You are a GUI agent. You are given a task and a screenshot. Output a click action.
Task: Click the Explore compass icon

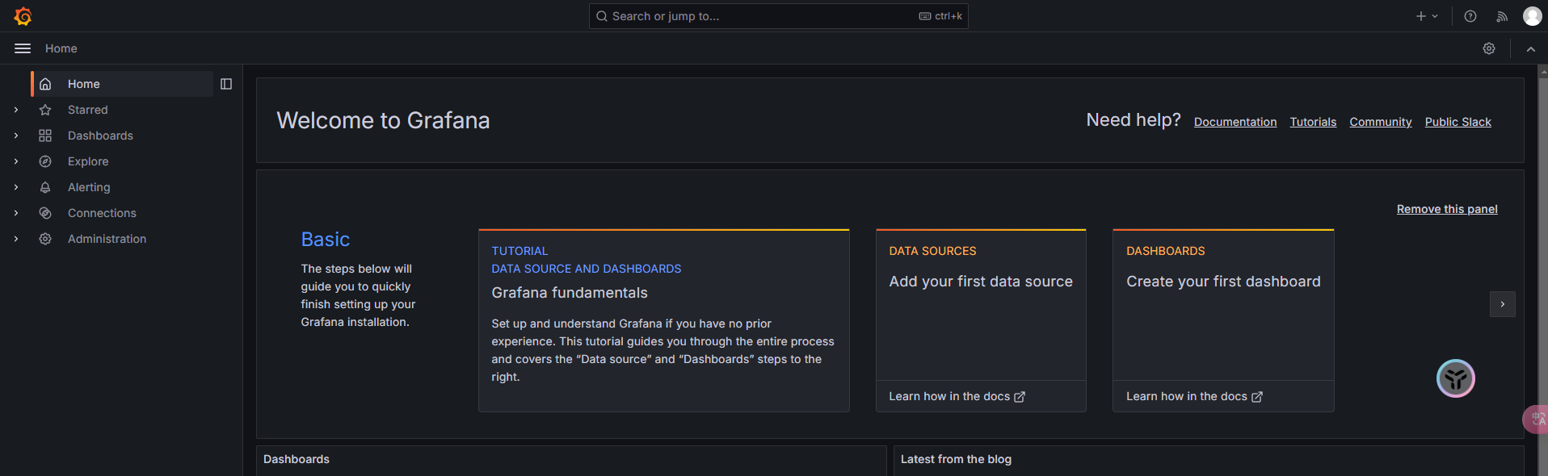pos(45,161)
